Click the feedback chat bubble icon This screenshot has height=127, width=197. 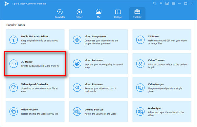(x=167, y=4)
